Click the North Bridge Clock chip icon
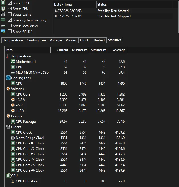 tap(13, 138)
